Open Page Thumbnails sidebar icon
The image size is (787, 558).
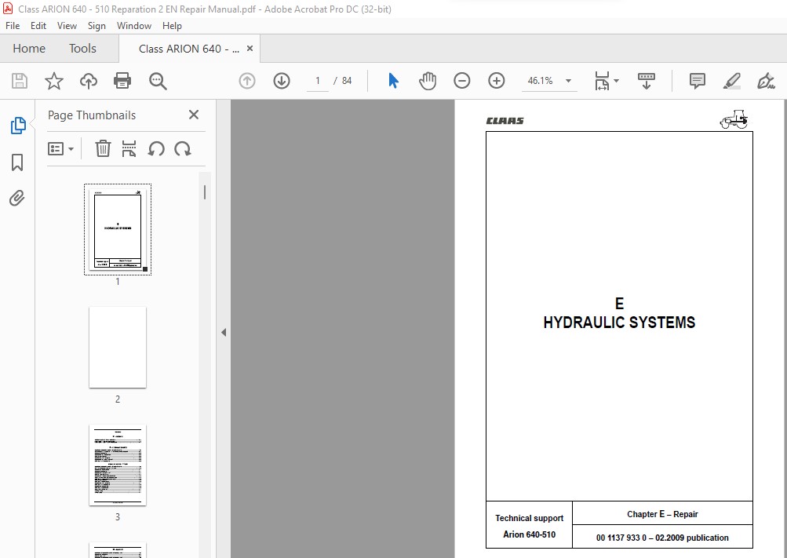(17, 126)
